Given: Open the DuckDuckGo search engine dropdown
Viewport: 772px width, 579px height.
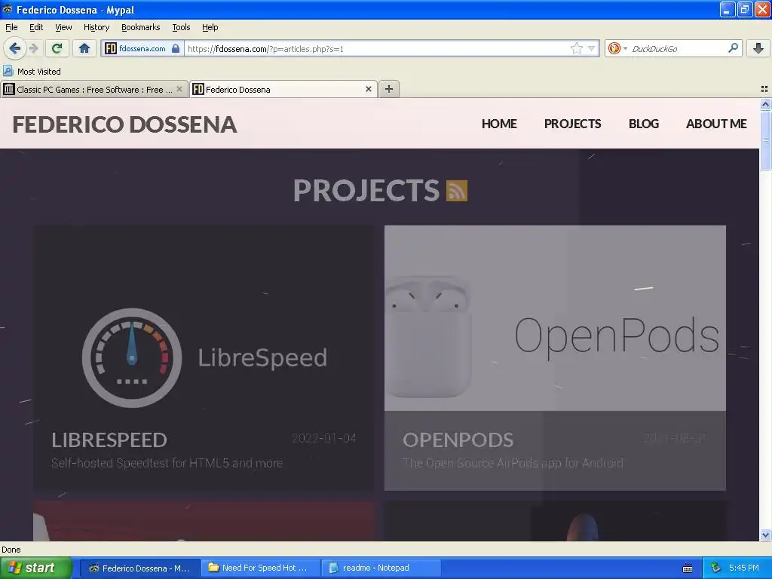Looking at the screenshot, I should point(617,48).
